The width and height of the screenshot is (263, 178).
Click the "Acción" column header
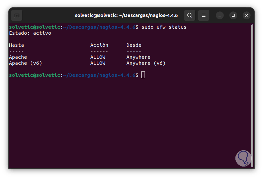[99, 45]
